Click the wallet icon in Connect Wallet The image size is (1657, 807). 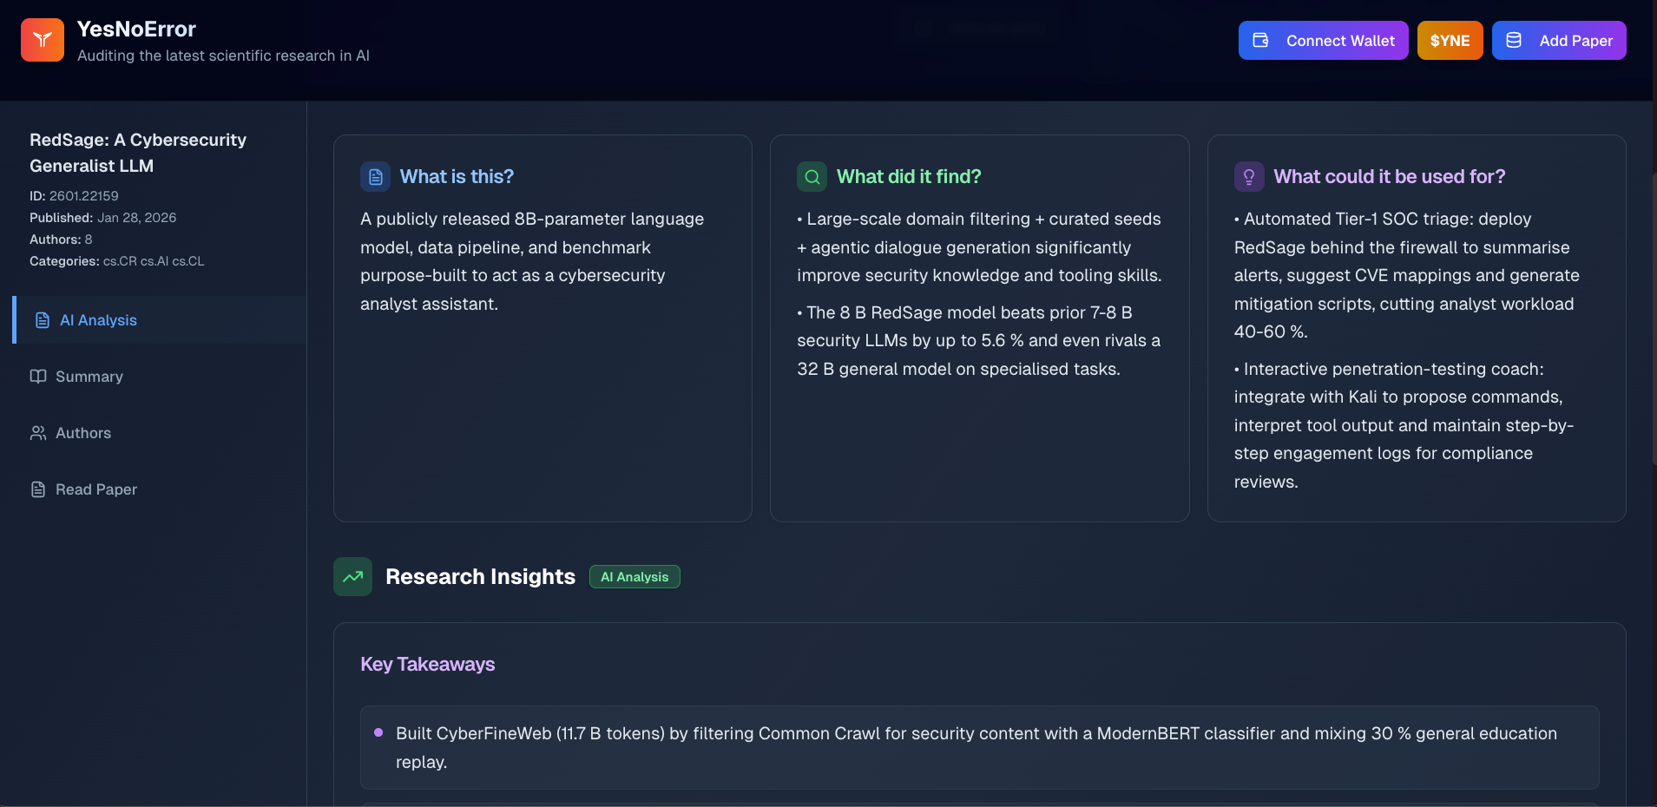(1261, 40)
